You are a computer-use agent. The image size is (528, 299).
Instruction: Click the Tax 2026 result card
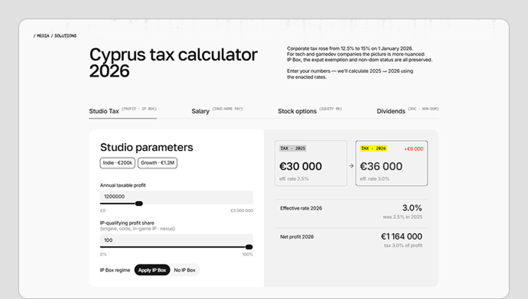click(x=392, y=163)
